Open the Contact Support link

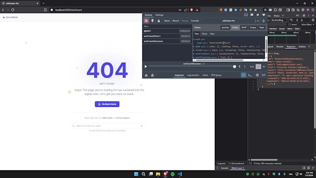(123, 118)
